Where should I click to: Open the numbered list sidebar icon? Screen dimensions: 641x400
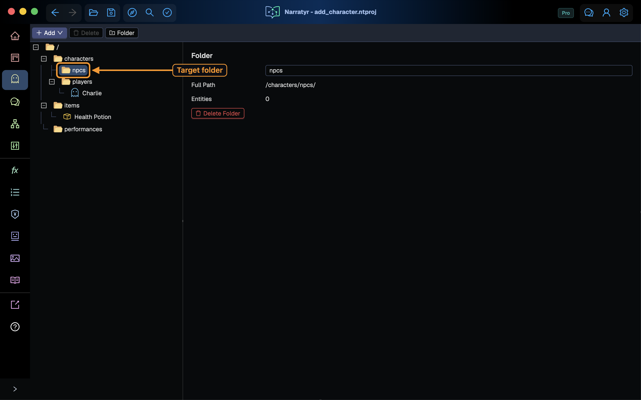[15, 192]
